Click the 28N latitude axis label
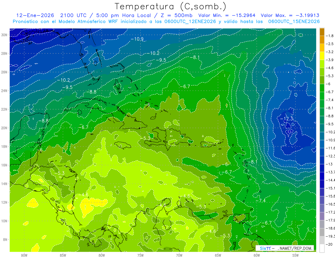The height and width of the screenshot is (259, 335). coord(4,53)
